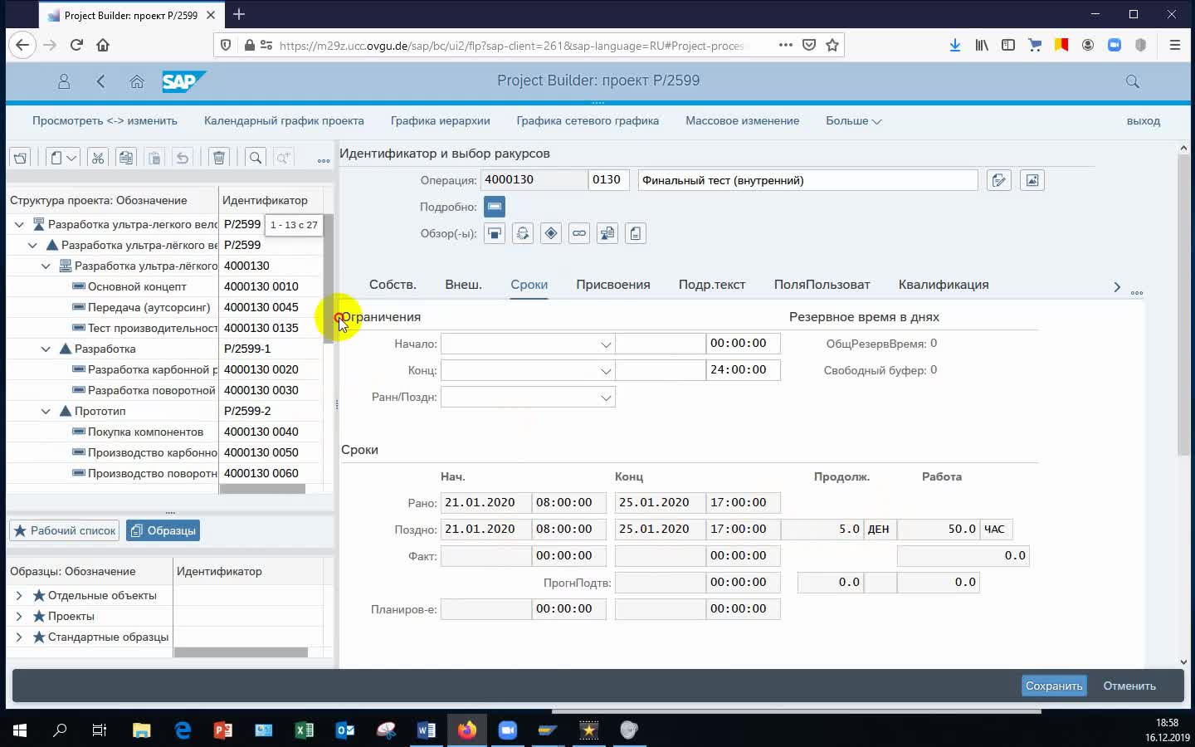Open the Ранн/Поздн dropdown
This screenshot has height=747, width=1195.
(606, 398)
